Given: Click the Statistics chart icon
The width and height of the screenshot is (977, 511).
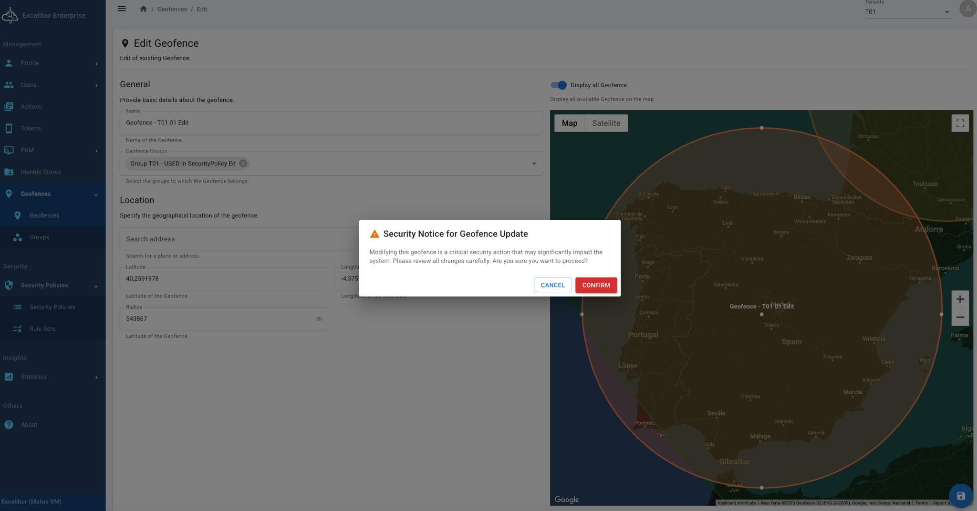Looking at the screenshot, I should click(9, 377).
